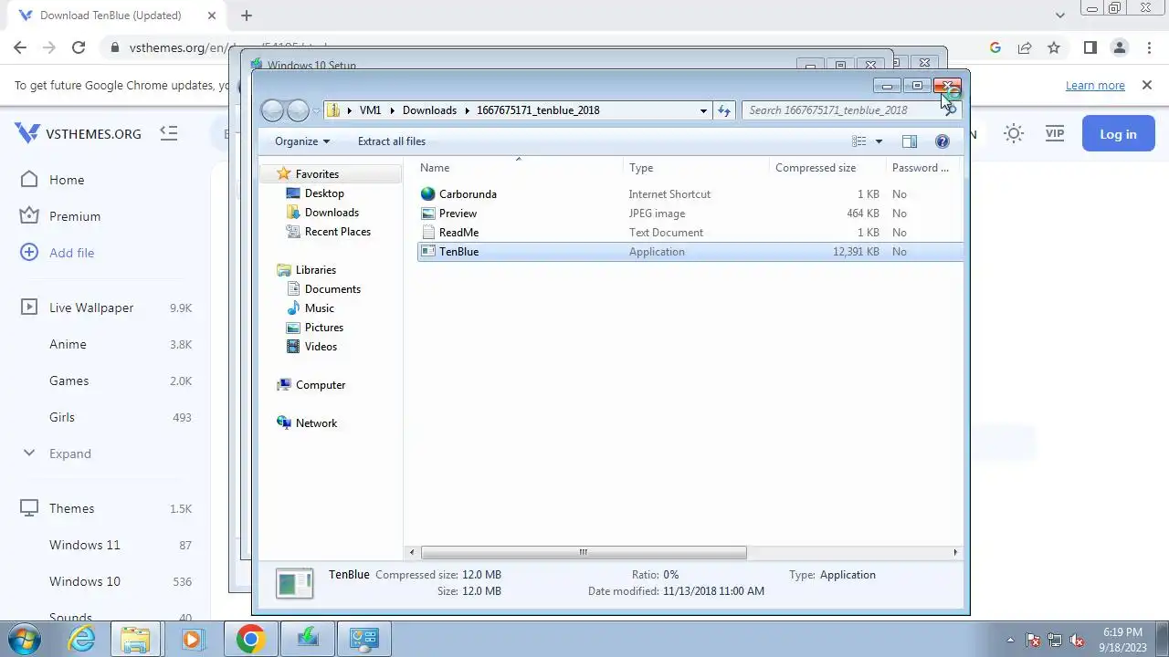Open the Music library

coord(319,308)
